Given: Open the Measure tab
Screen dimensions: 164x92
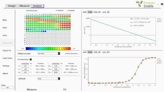Looking at the screenshot, I should (24, 6).
